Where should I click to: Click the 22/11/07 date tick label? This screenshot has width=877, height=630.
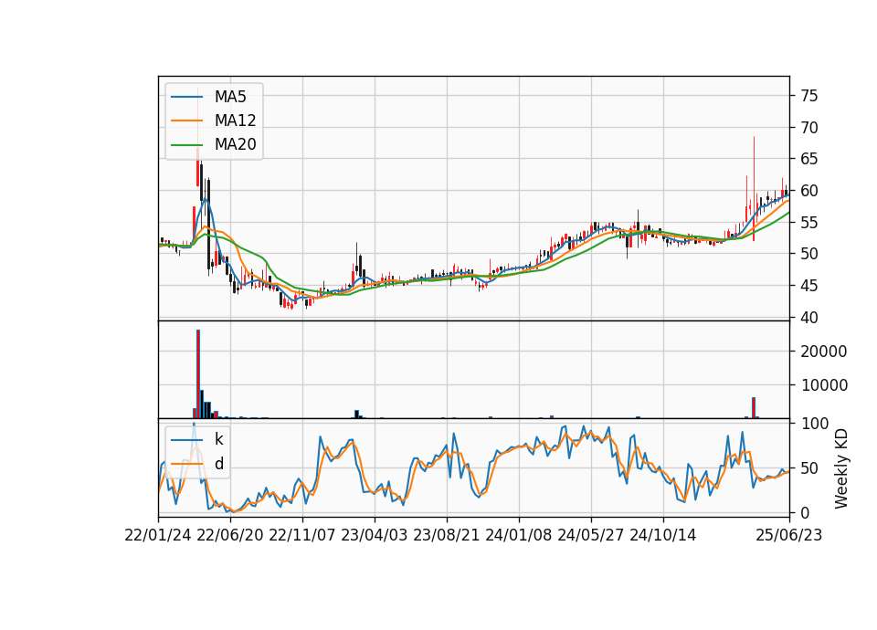[x=302, y=535]
